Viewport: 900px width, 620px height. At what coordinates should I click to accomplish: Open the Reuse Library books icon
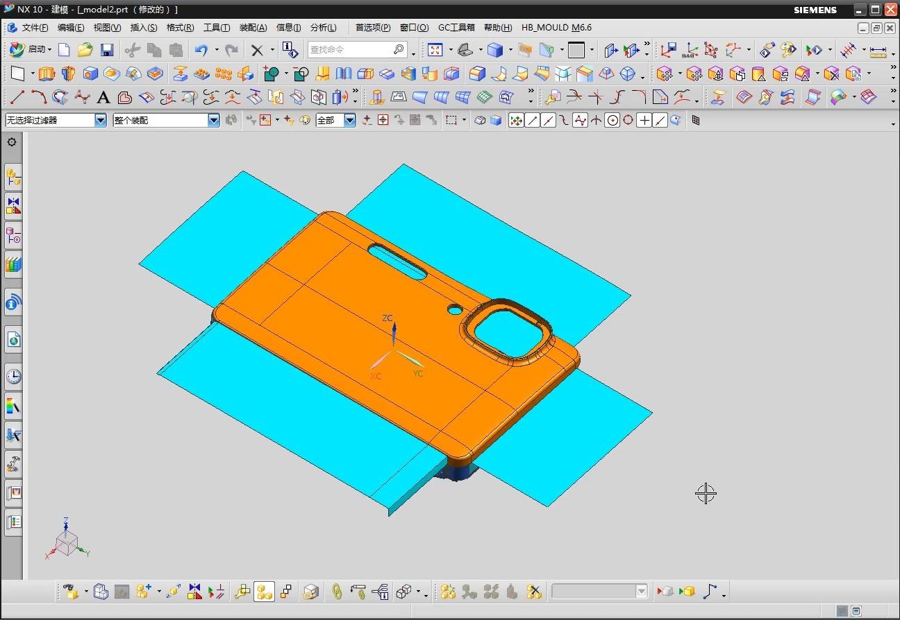point(13,264)
